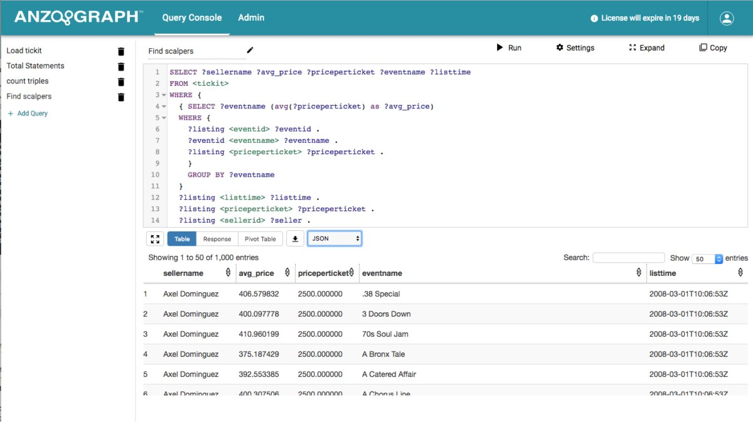The width and height of the screenshot is (753, 422).
Task: Open the Admin tab
Action: point(251,18)
